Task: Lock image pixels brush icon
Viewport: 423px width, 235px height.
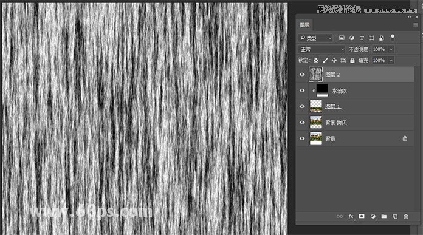Action: click(x=325, y=60)
